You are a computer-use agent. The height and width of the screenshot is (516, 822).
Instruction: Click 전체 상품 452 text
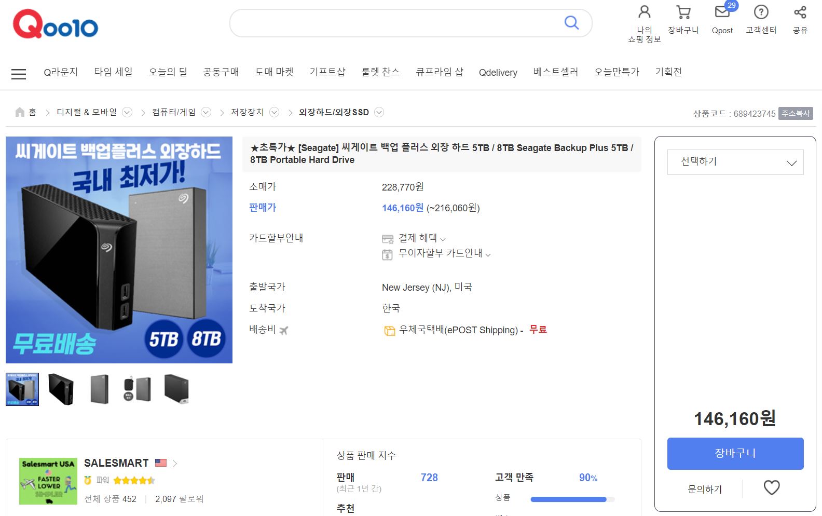click(110, 499)
